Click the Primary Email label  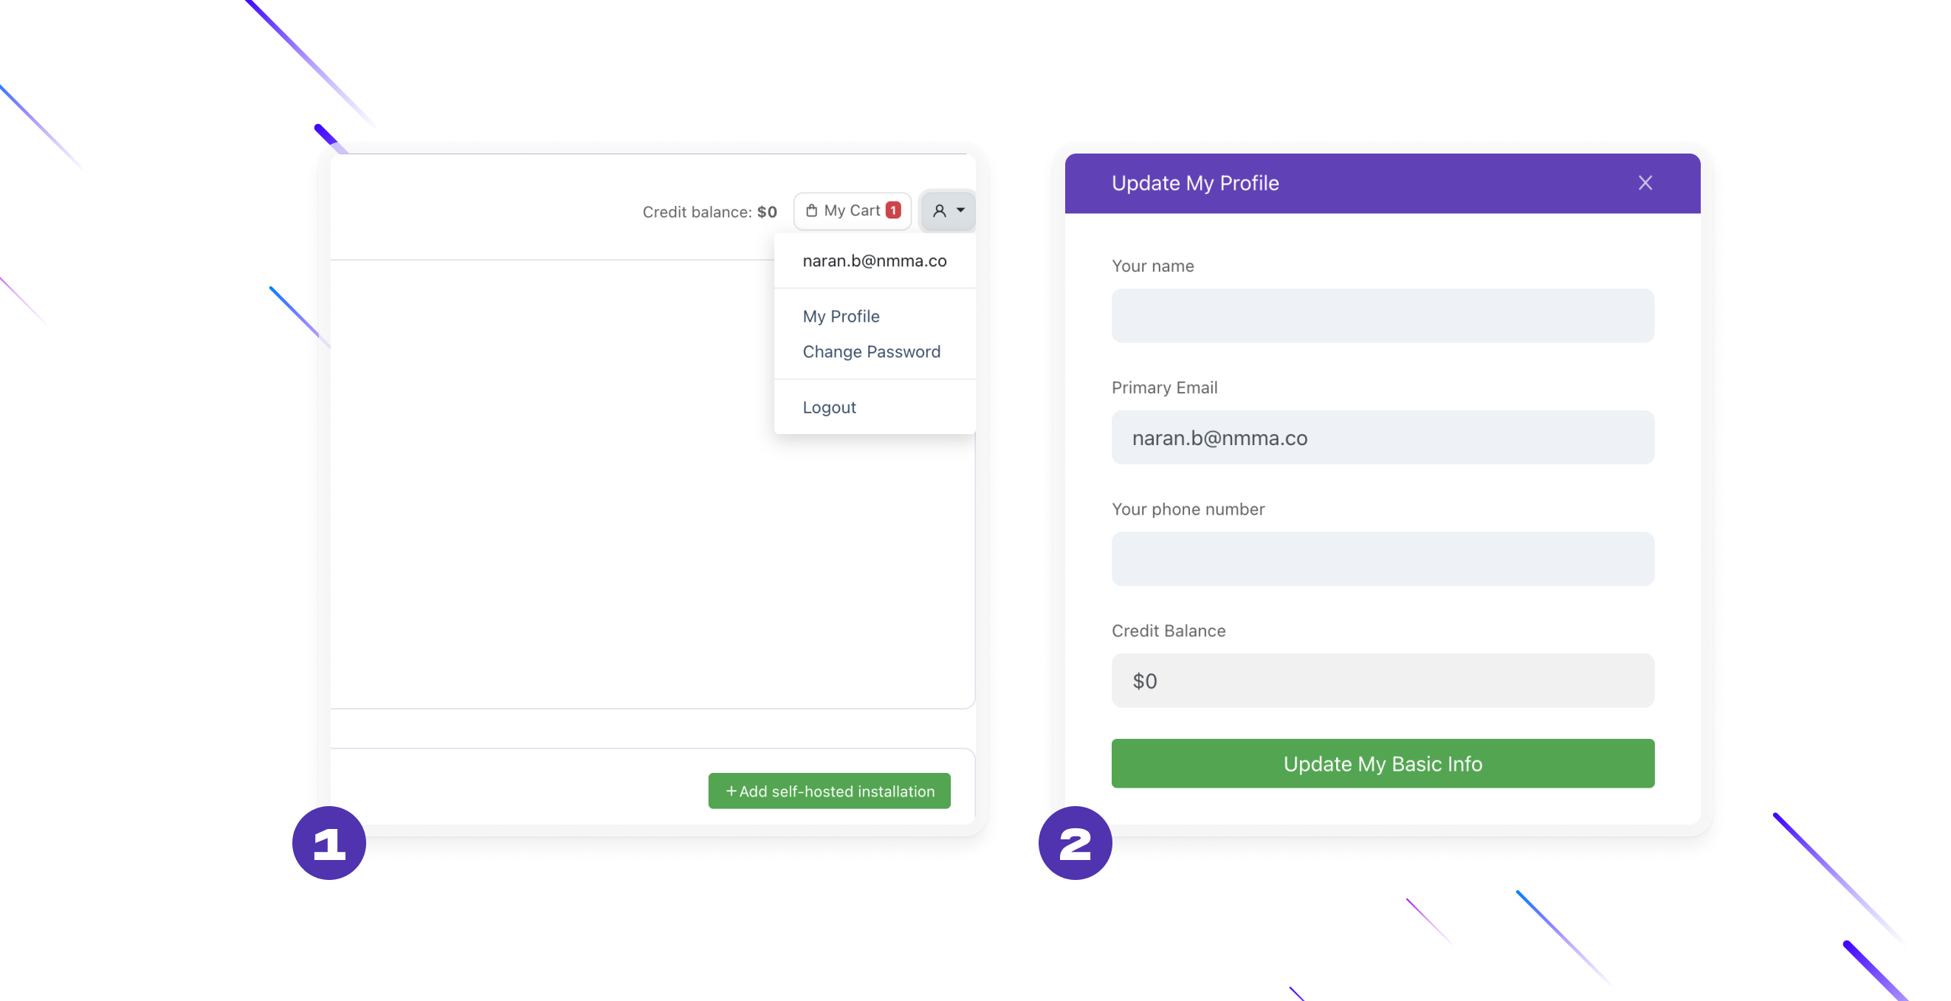[1164, 388]
